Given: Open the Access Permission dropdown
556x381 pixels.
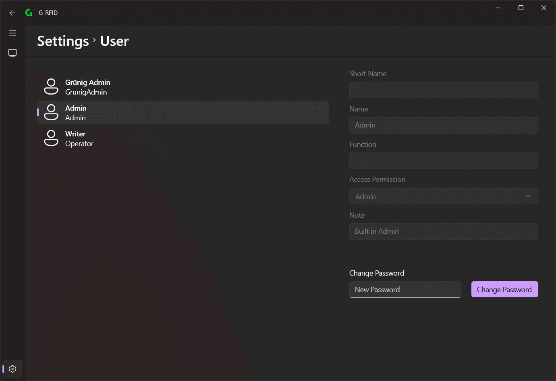Looking at the screenshot, I should click(444, 196).
